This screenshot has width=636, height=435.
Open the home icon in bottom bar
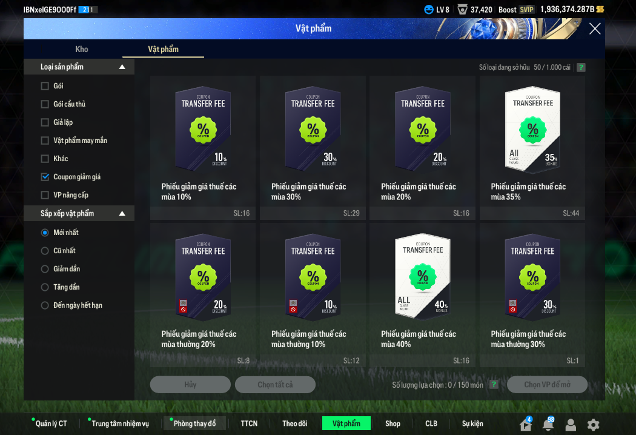coord(525,425)
